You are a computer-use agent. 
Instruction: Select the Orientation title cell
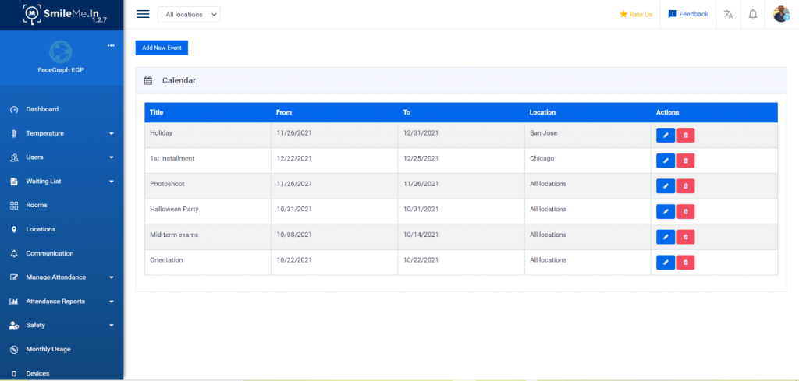(208, 263)
